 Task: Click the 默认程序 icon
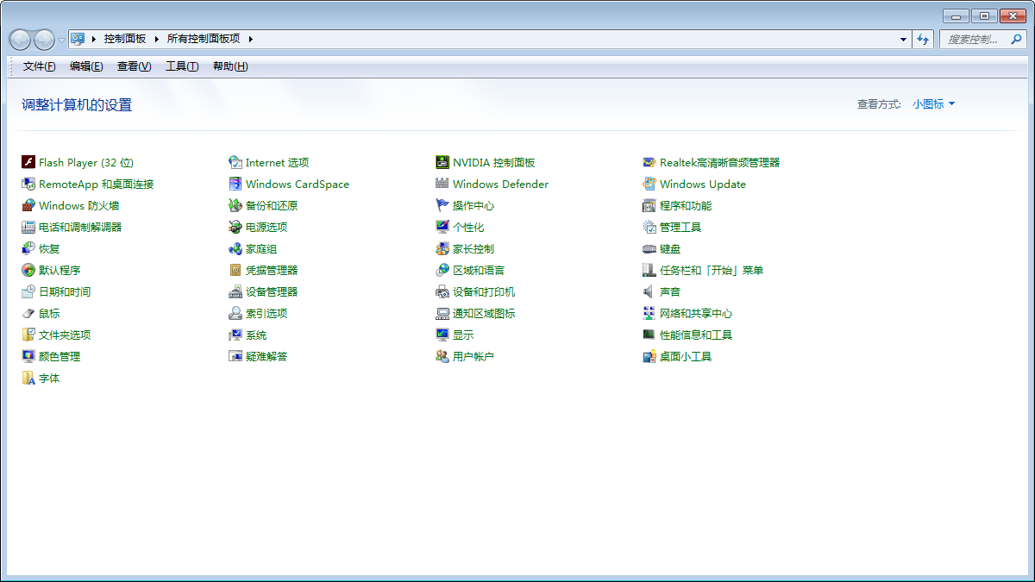click(x=28, y=270)
